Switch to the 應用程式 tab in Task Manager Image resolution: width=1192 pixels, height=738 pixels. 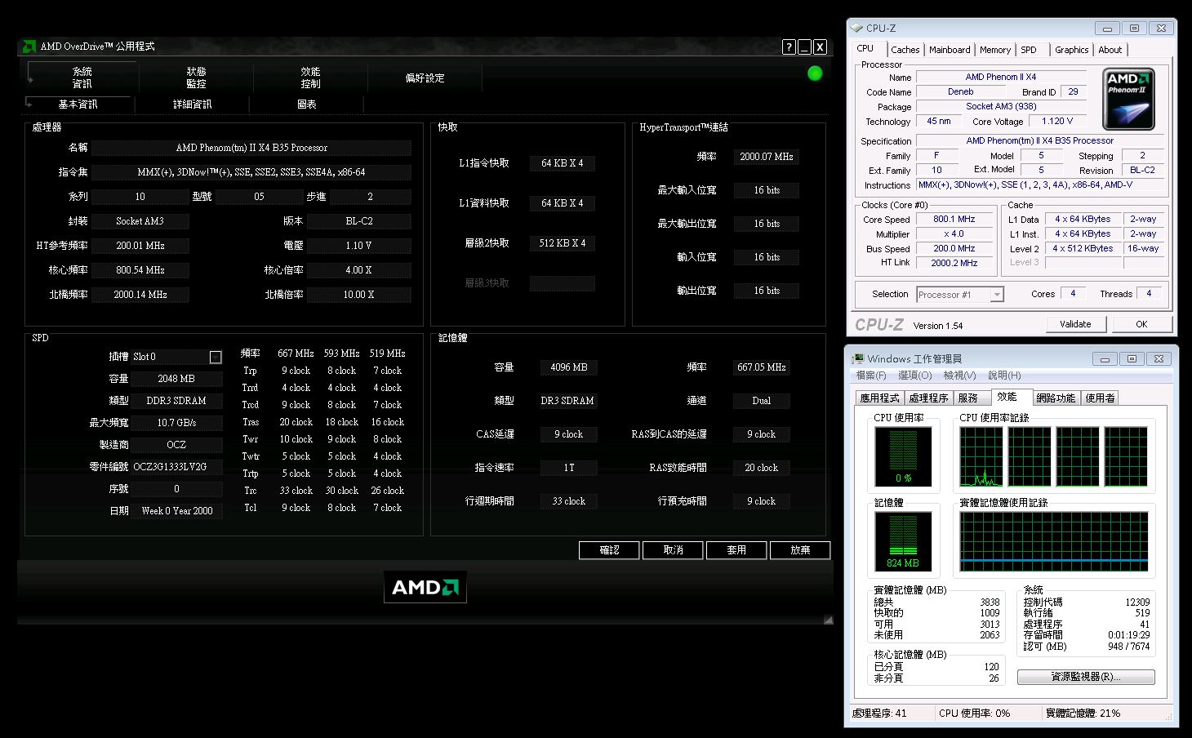[879, 398]
